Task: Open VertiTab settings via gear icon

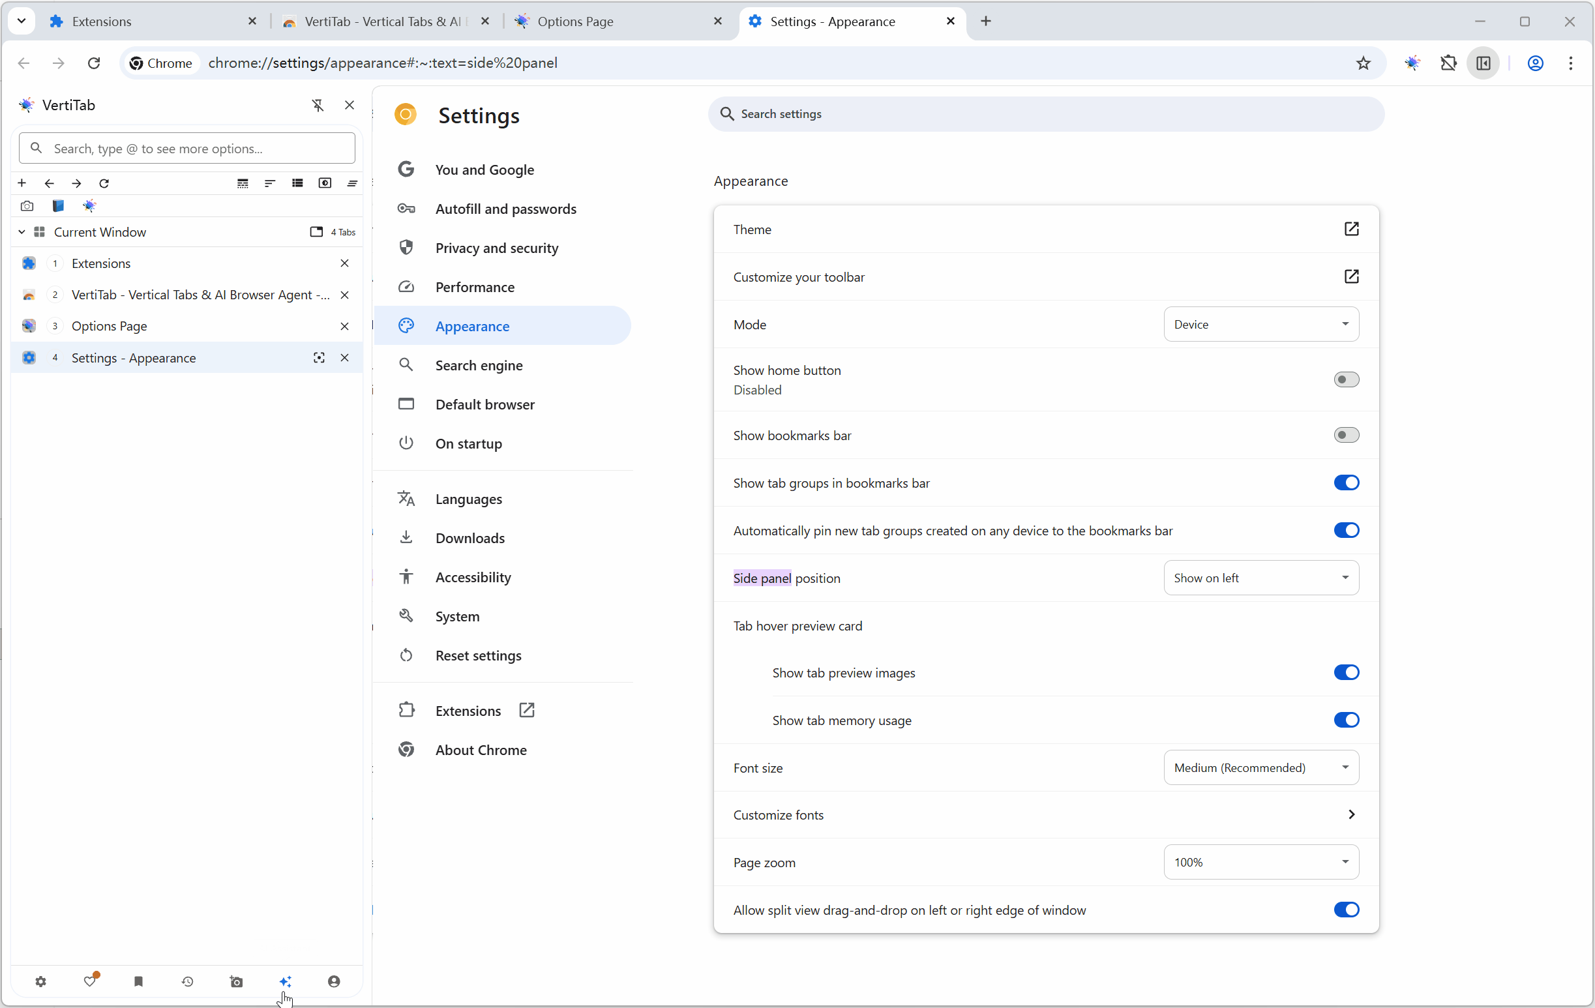Action: click(x=41, y=981)
